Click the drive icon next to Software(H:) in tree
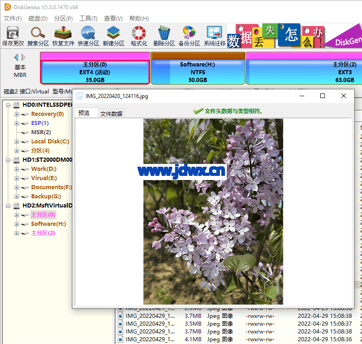362x344 pixels. (25, 224)
